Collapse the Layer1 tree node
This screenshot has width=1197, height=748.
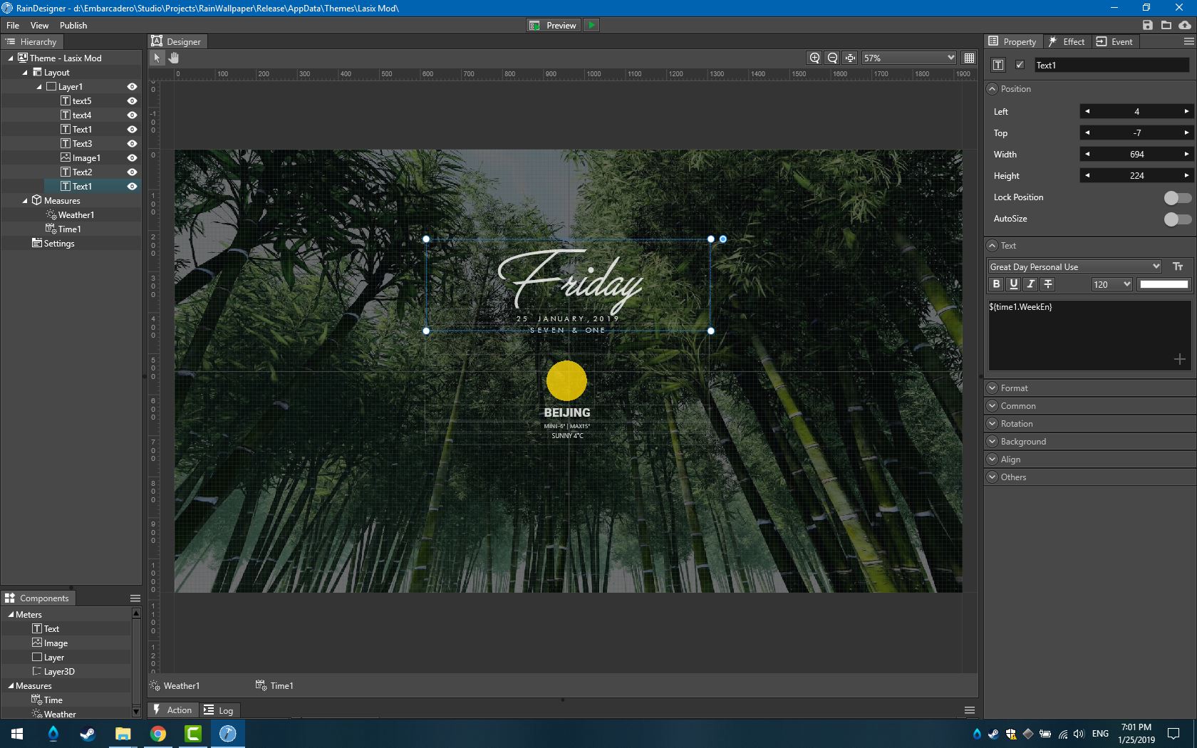pyautogui.click(x=41, y=86)
